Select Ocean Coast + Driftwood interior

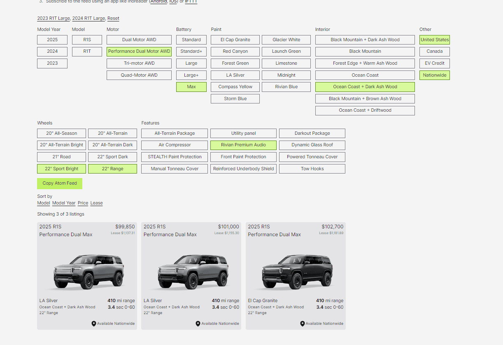tap(365, 110)
